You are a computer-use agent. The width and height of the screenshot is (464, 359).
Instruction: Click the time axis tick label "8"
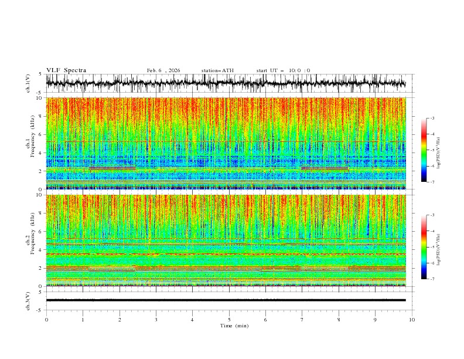(339, 320)
